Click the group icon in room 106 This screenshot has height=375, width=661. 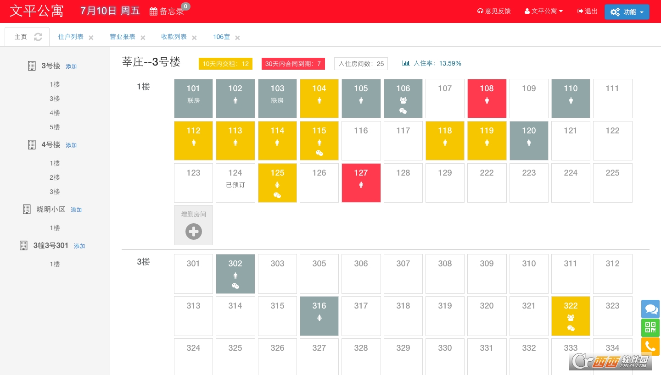coord(403,100)
